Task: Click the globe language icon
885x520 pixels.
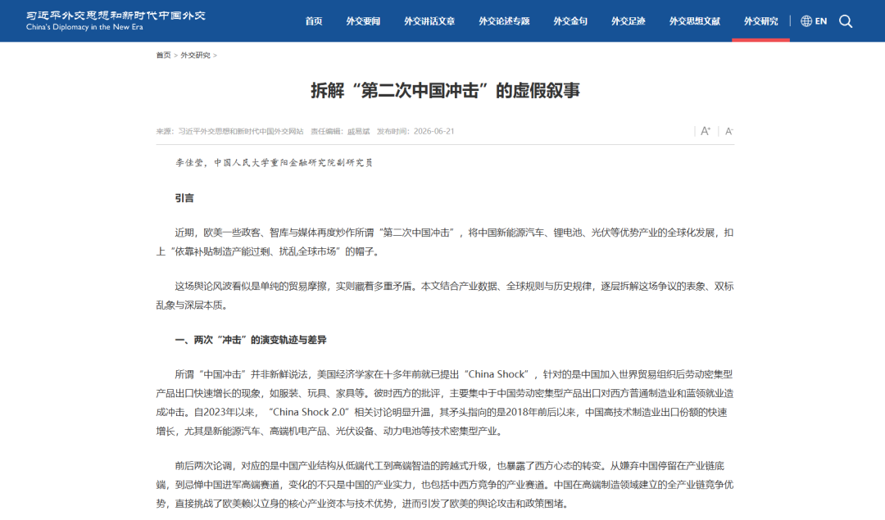Action: (x=806, y=21)
